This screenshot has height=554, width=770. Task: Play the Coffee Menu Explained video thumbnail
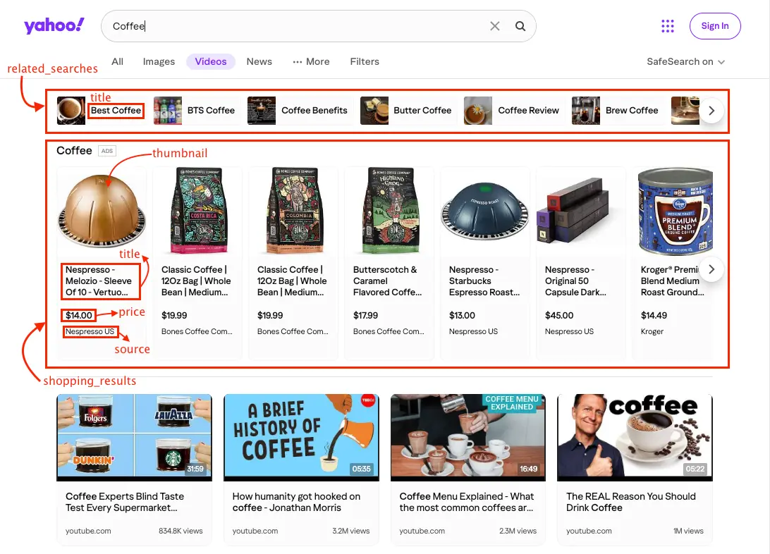coord(468,437)
